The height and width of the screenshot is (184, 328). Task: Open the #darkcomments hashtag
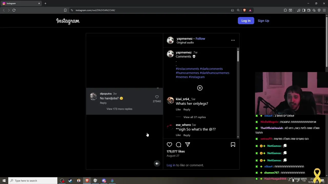point(211,69)
